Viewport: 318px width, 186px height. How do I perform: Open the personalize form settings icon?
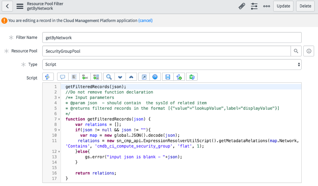pos(254,6)
